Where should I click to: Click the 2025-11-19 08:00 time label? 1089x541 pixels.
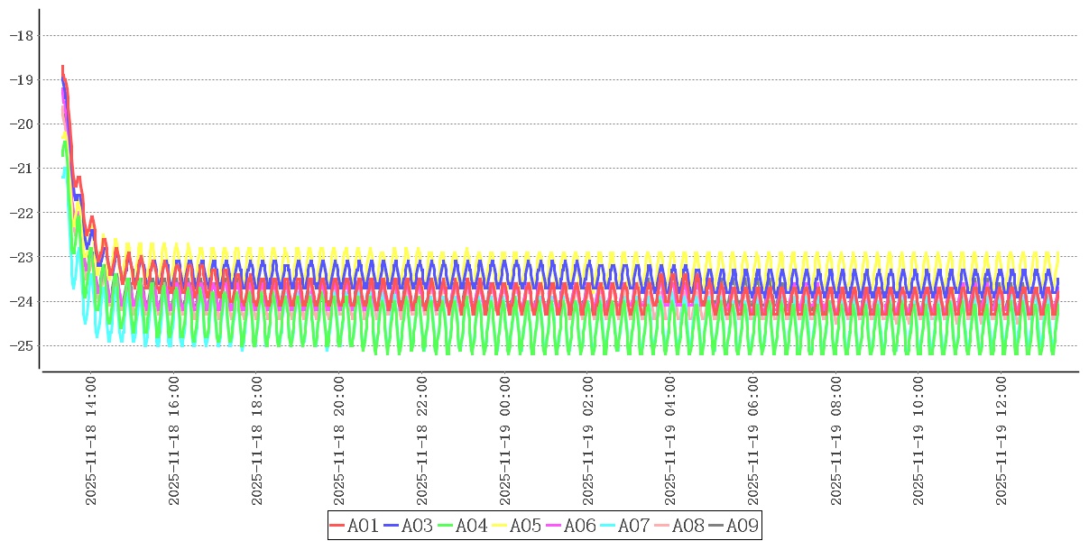pyautogui.click(x=836, y=442)
